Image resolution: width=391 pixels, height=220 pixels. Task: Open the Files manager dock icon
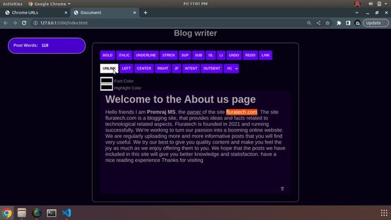(22, 213)
